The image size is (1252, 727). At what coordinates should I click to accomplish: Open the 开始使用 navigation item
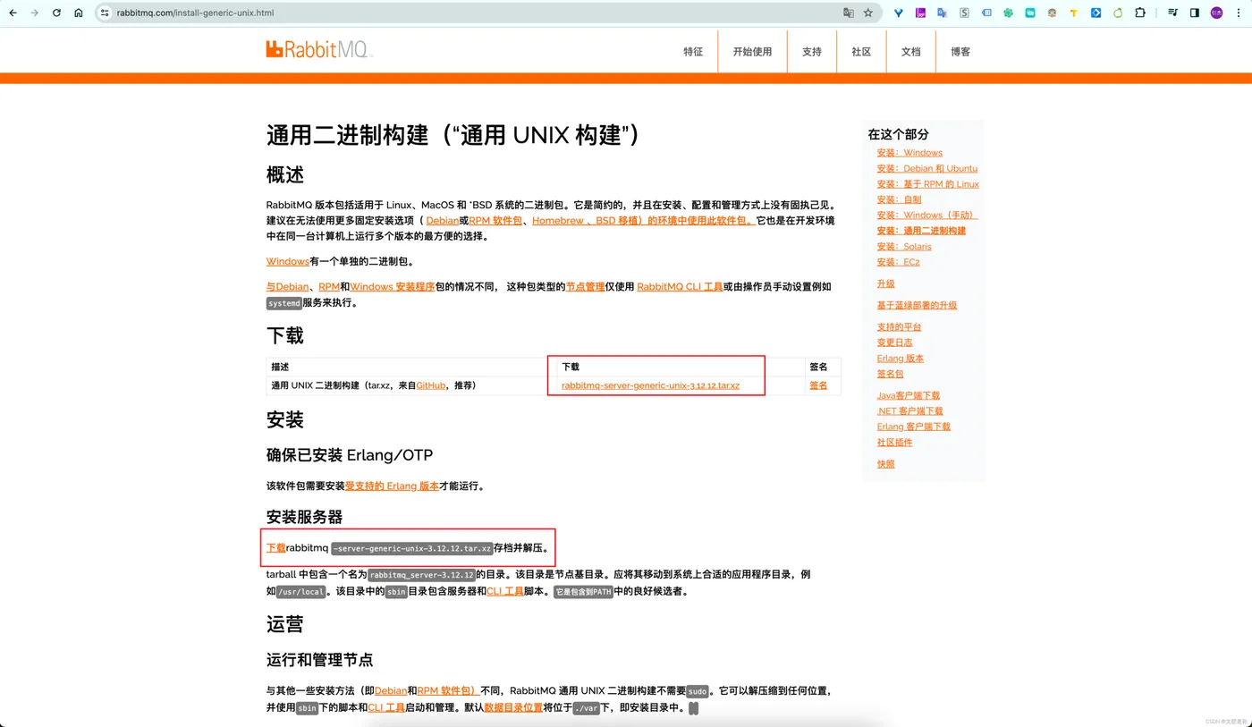[752, 52]
